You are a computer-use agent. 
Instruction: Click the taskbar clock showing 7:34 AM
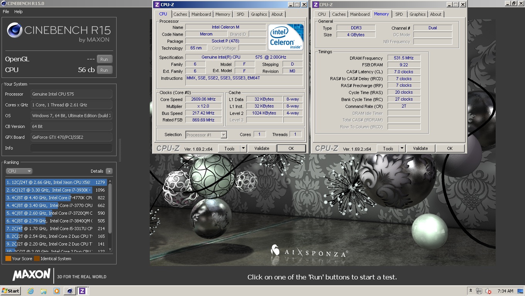tap(505, 291)
